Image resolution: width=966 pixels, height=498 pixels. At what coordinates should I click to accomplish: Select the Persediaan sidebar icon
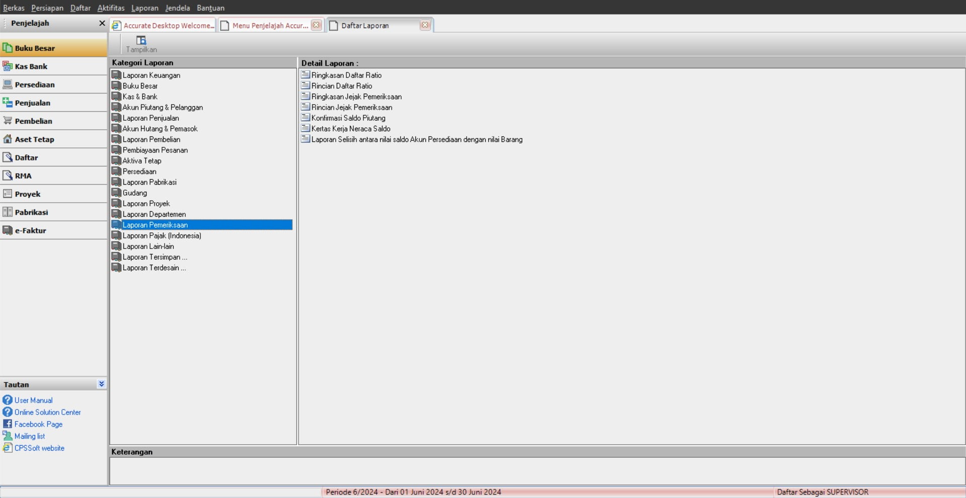click(8, 85)
